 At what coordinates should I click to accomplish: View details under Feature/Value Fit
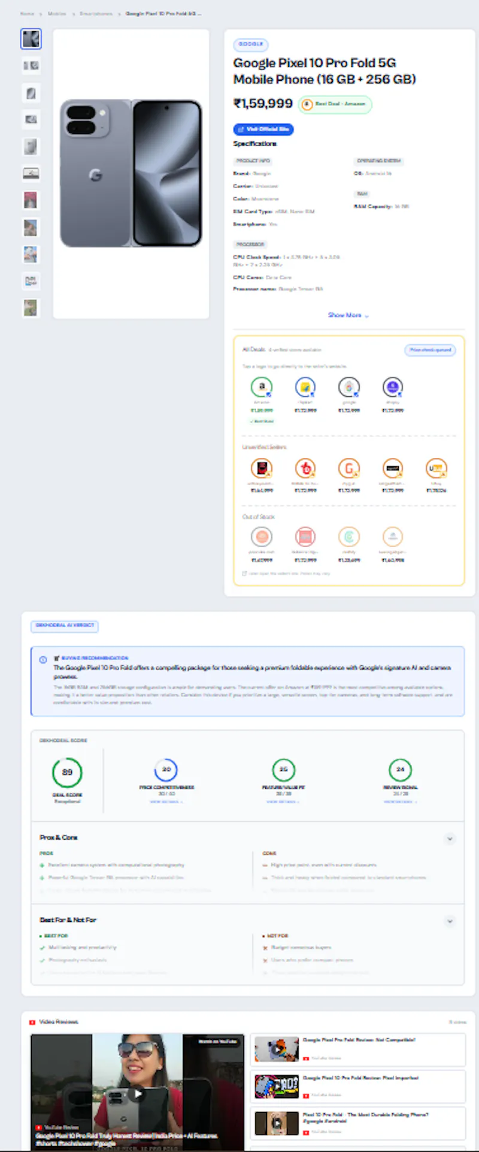click(x=283, y=801)
